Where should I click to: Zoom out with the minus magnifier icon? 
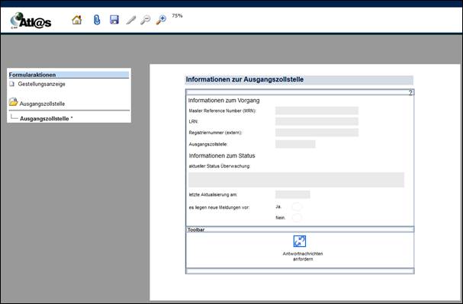coord(145,20)
